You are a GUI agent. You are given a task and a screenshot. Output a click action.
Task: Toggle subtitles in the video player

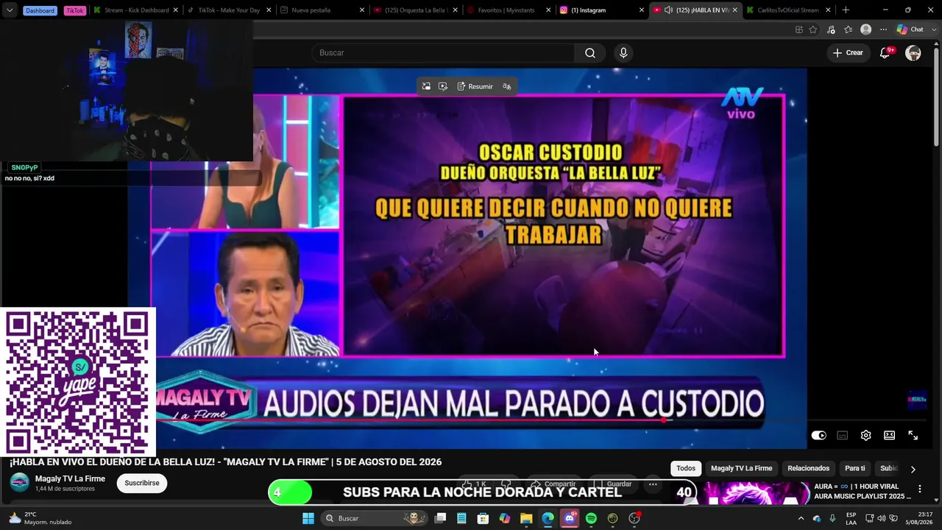coord(843,436)
